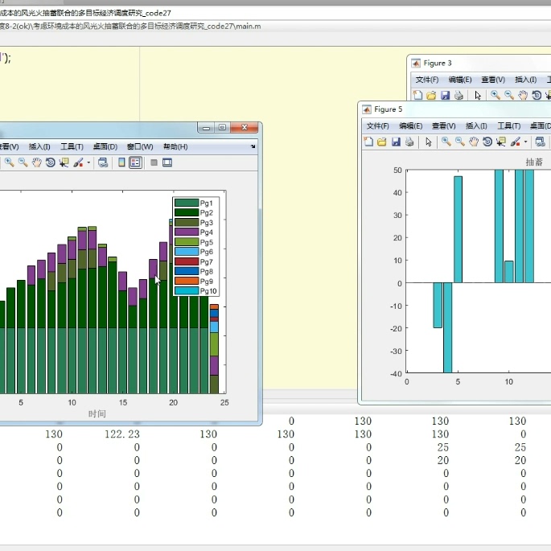Click Pg7 red swatch in legend
The image size is (551, 551).
[187, 261]
